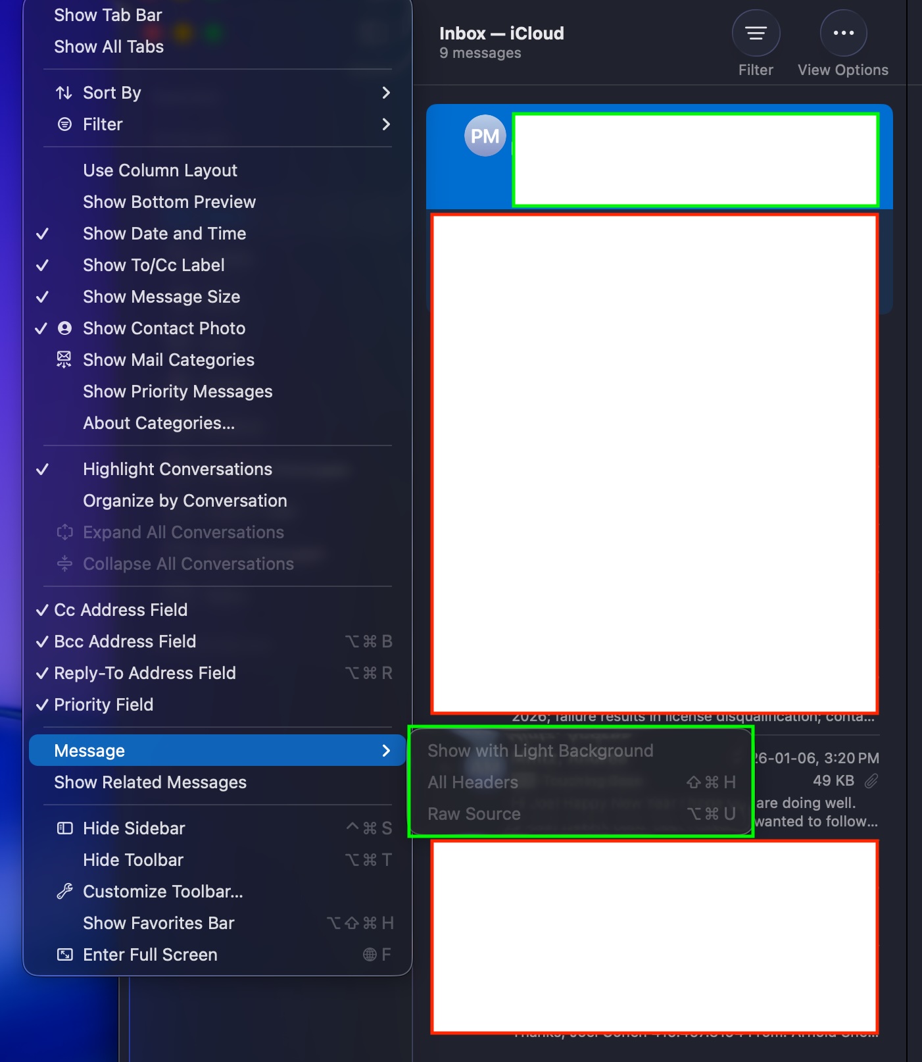The image size is (922, 1062).
Task: Click the Enter Full Screen icon
Action: click(64, 955)
